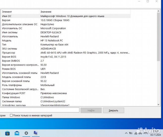Open Settings gear icon in taskbar
This screenshot has height=137, width=163.
click(x=26, y=133)
